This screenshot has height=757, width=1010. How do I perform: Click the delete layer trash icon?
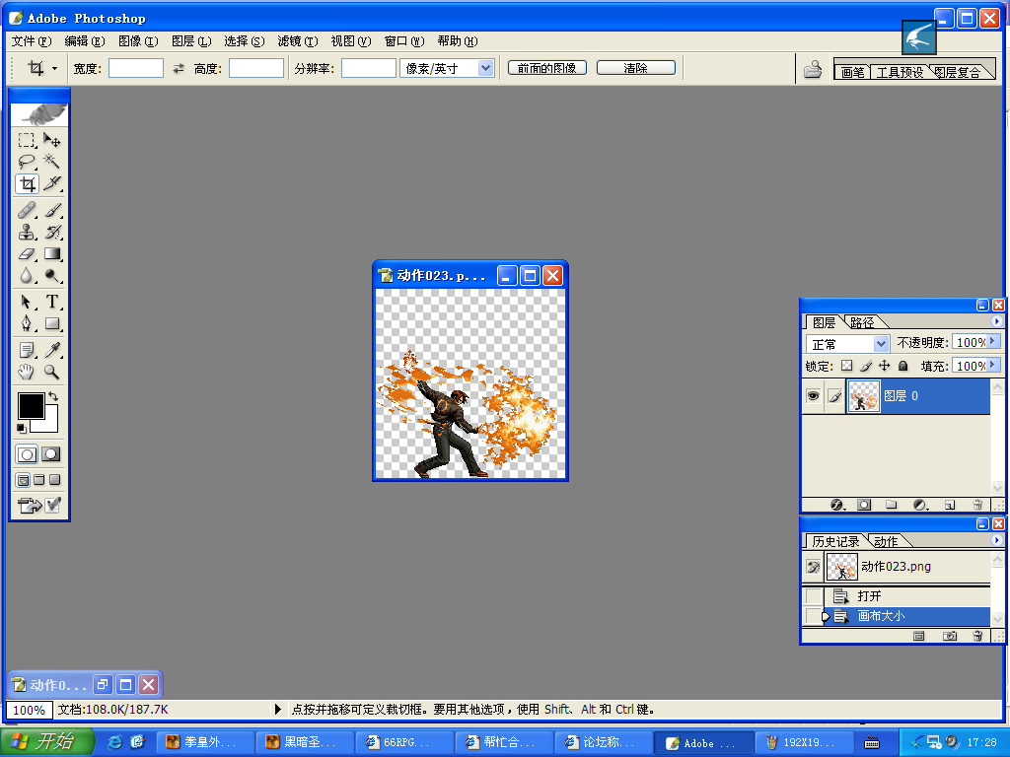(x=977, y=505)
